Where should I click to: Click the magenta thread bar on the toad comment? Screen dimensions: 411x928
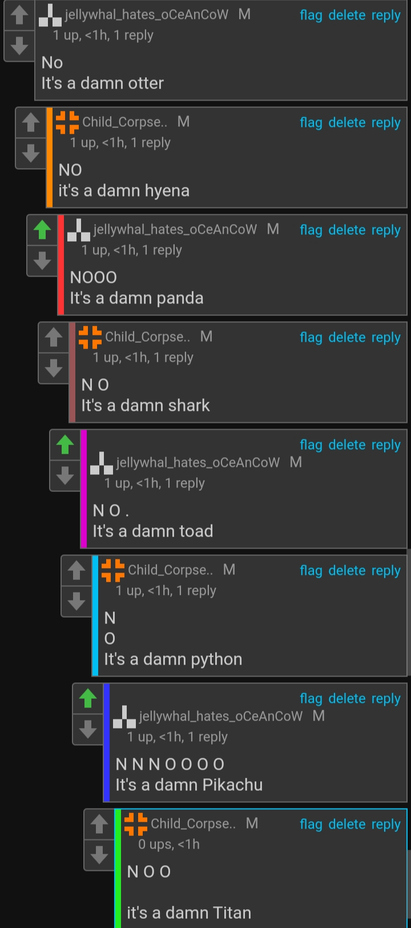tap(83, 489)
